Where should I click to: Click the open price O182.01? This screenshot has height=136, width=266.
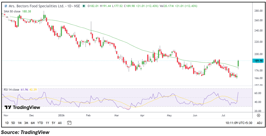(93, 6)
